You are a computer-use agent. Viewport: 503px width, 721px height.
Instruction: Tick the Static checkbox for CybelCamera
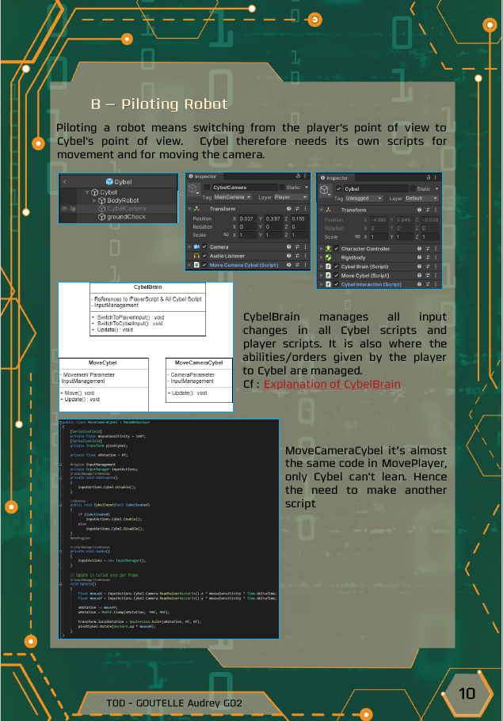tap(282, 187)
